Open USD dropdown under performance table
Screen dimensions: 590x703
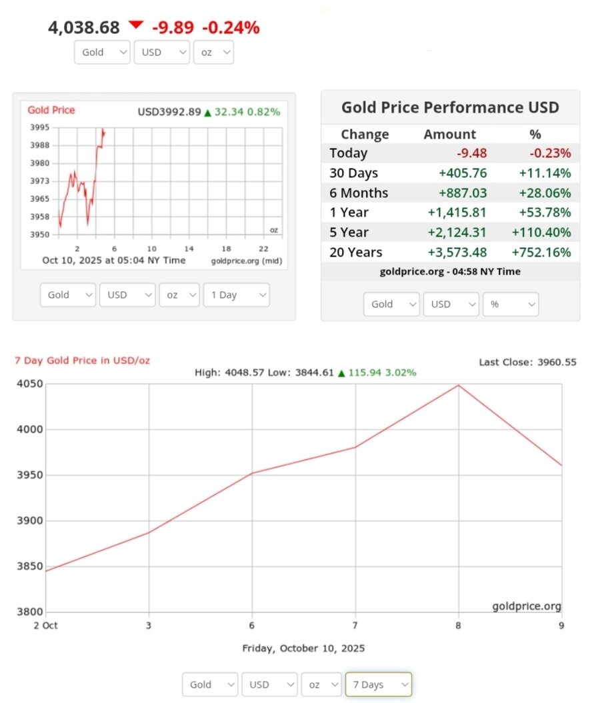click(x=451, y=304)
